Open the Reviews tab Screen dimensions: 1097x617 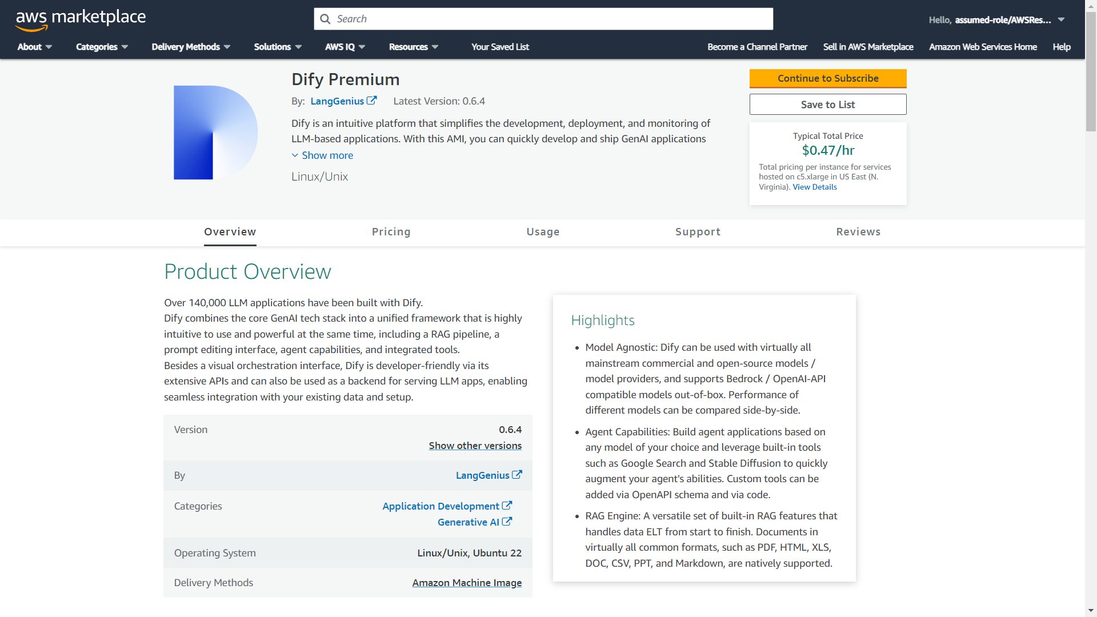point(858,232)
